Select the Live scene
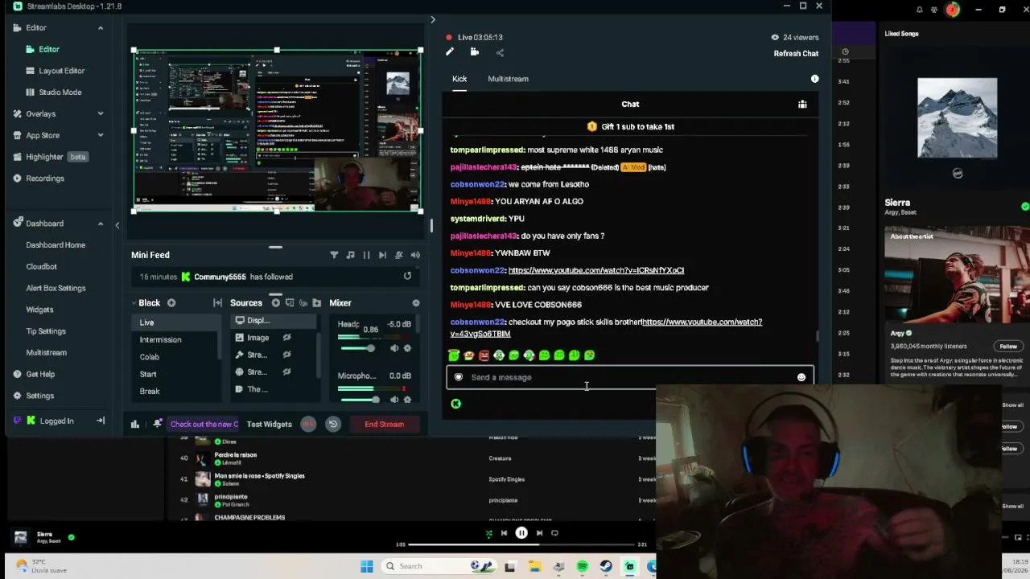Viewport: 1030px width, 579px height. (x=175, y=322)
